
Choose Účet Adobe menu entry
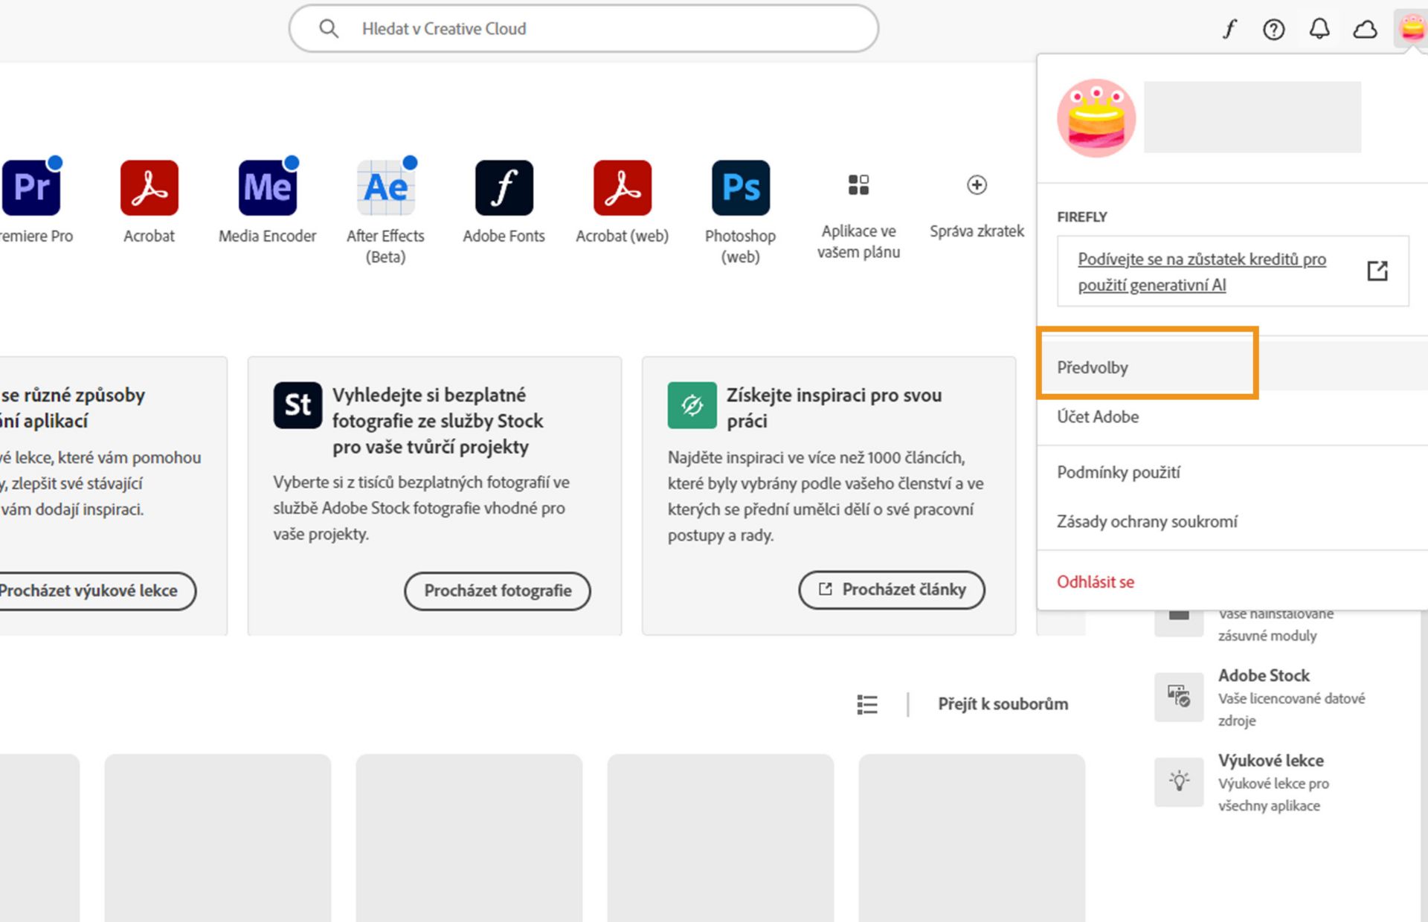pyautogui.click(x=1098, y=416)
